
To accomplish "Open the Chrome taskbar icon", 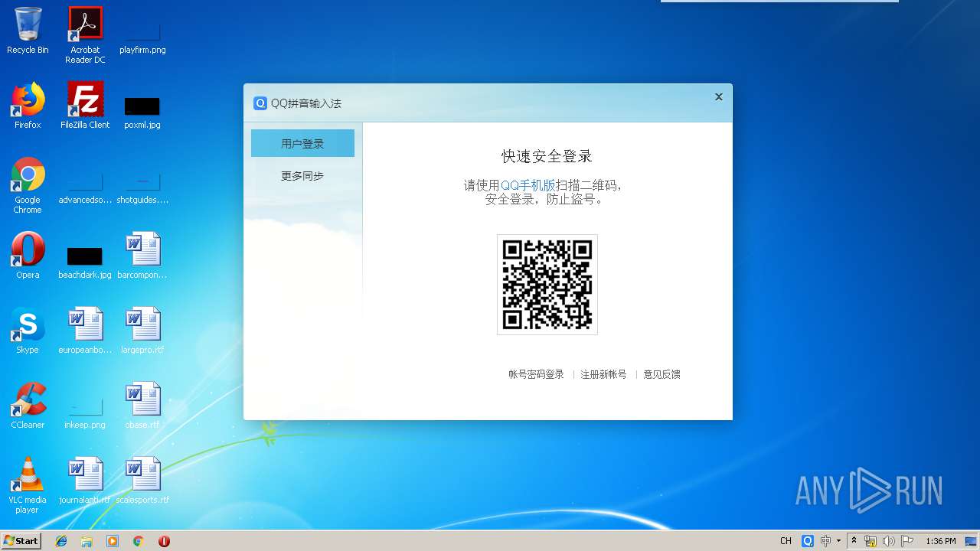I will tap(138, 541).
